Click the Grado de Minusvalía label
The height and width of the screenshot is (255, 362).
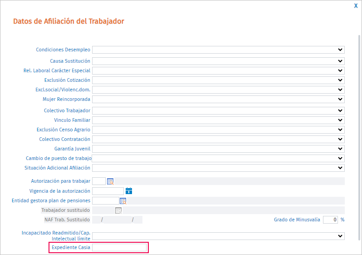point(297,220)
